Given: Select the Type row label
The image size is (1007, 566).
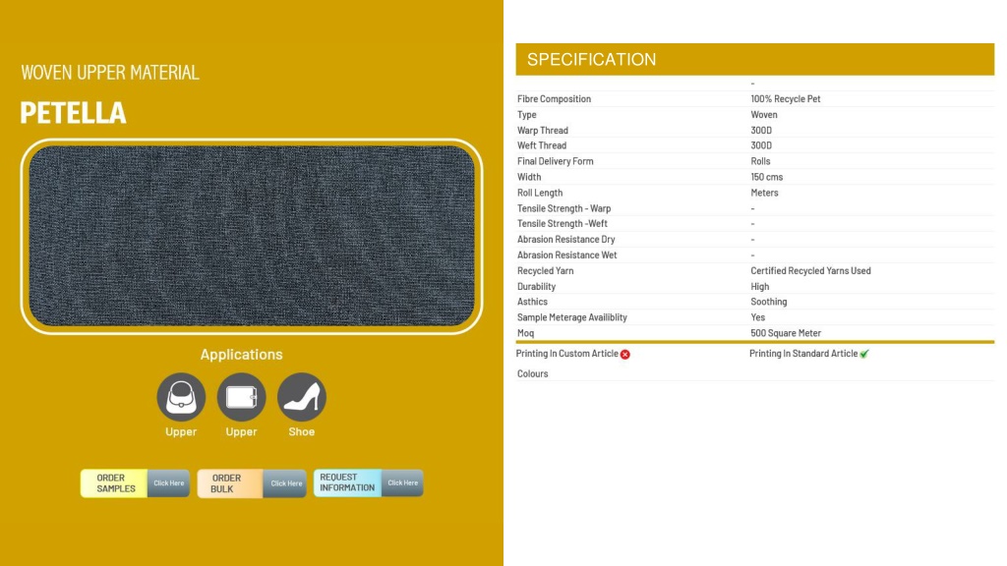Looking at the screenshot, I should (527, 115).
